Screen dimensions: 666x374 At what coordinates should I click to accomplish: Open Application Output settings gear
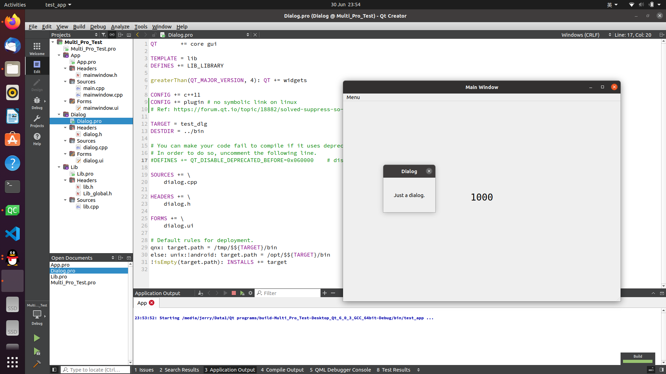pos(250,293)
